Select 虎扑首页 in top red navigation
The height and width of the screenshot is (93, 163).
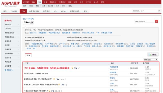point(26,2)
